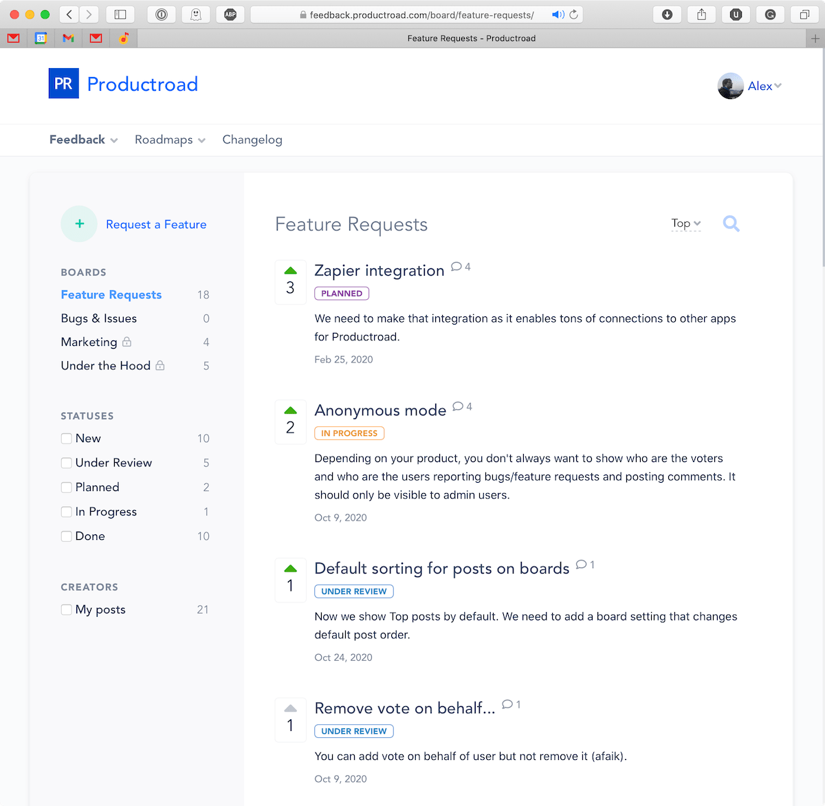Open the Zapier integration post title
This screenshot has height=806, width=825.
[x=379, y=270]
